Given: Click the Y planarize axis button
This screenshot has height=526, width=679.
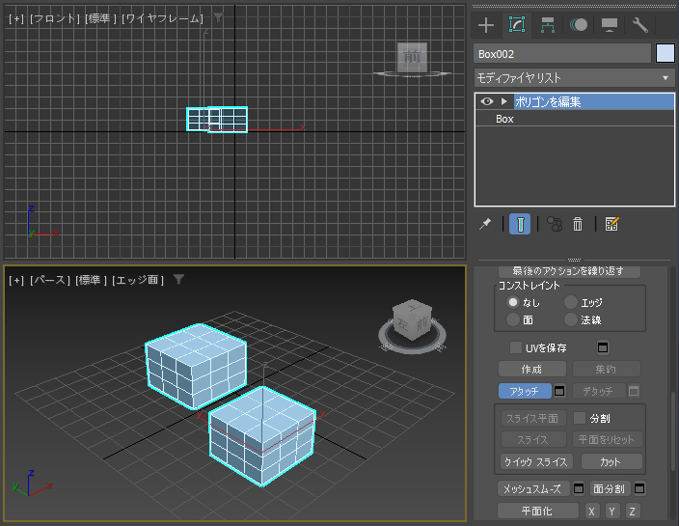Looking at the screenshot, I should click(x=611, y=511).
